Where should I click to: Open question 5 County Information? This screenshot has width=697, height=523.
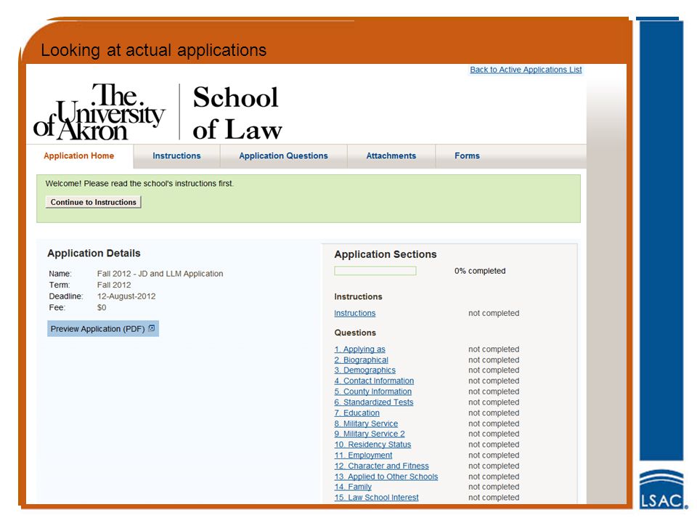(x=373, y=392)
